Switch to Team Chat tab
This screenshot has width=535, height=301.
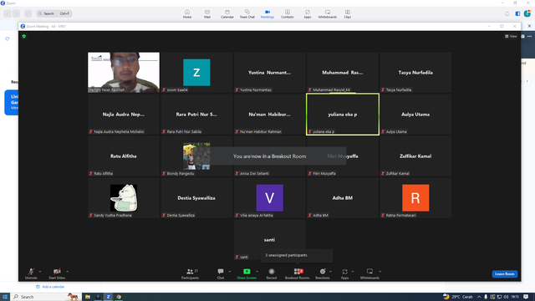click(x=247, y=14)
